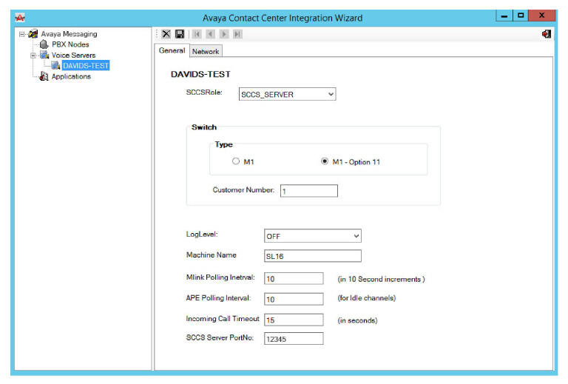The width and height of the screenshot is (568, 384).
Task: Click the Customer Number field
Action: [x=308, y=191]
